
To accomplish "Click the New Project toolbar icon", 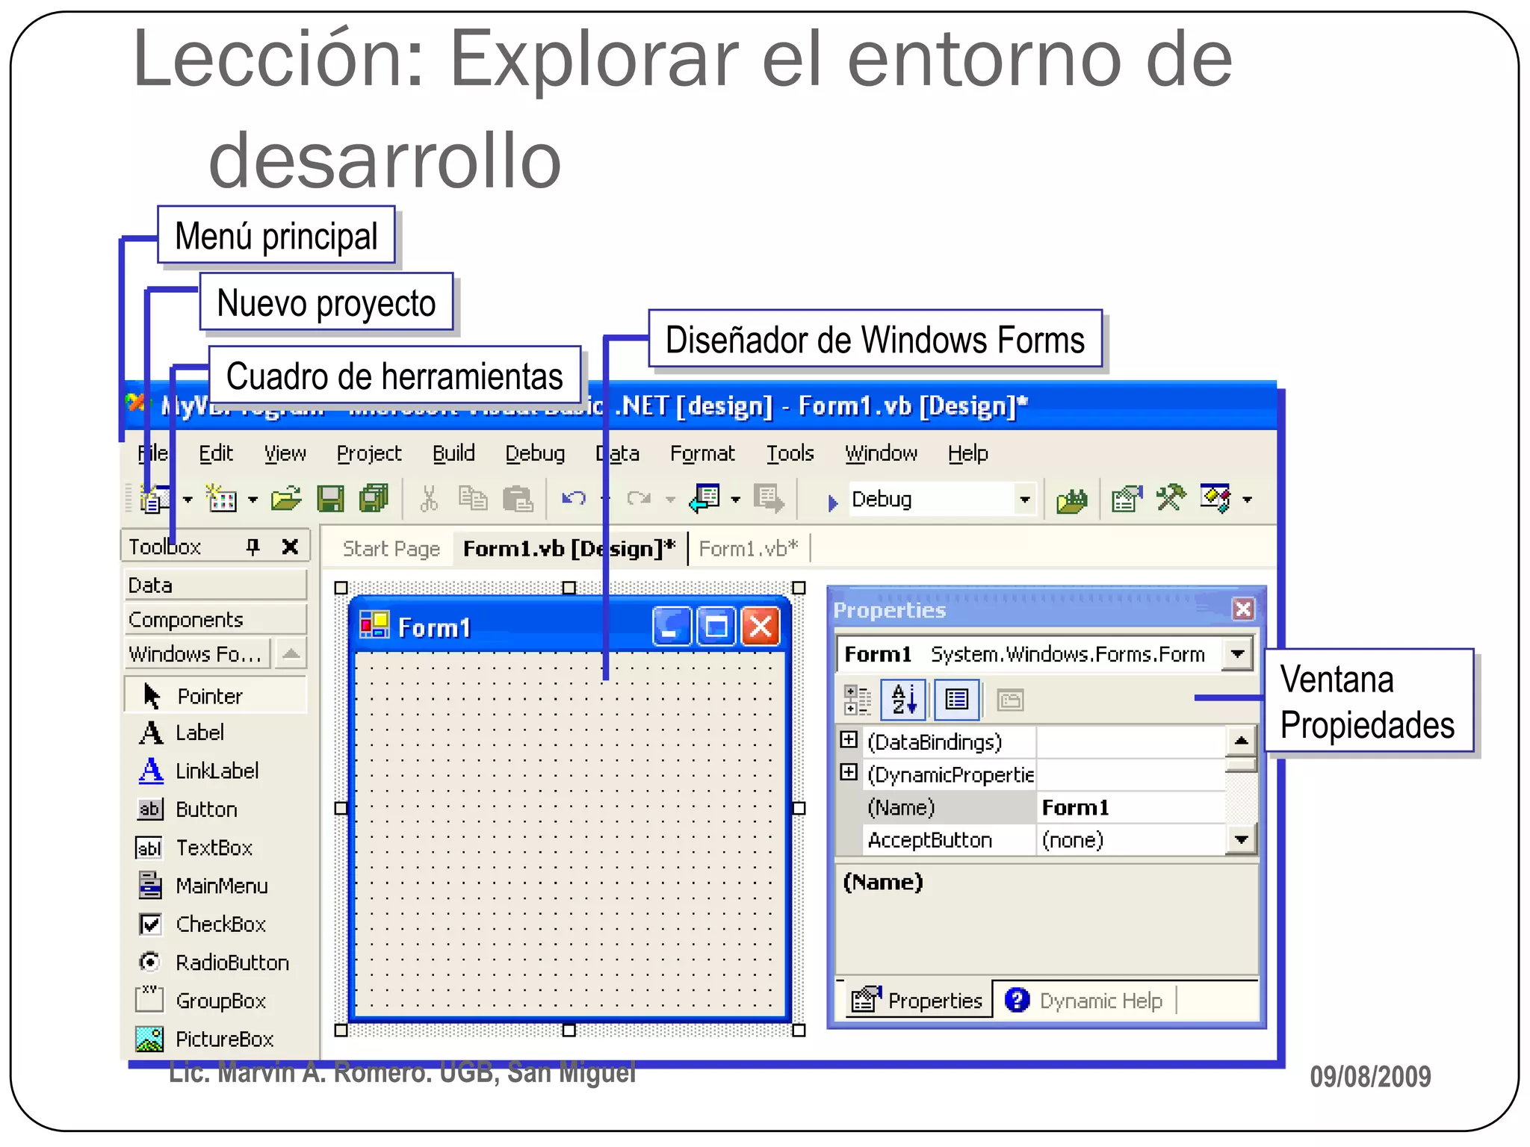I will pos(156,499).
